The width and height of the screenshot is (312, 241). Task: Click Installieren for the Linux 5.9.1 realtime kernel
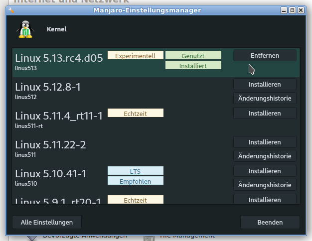coord(265,199)
